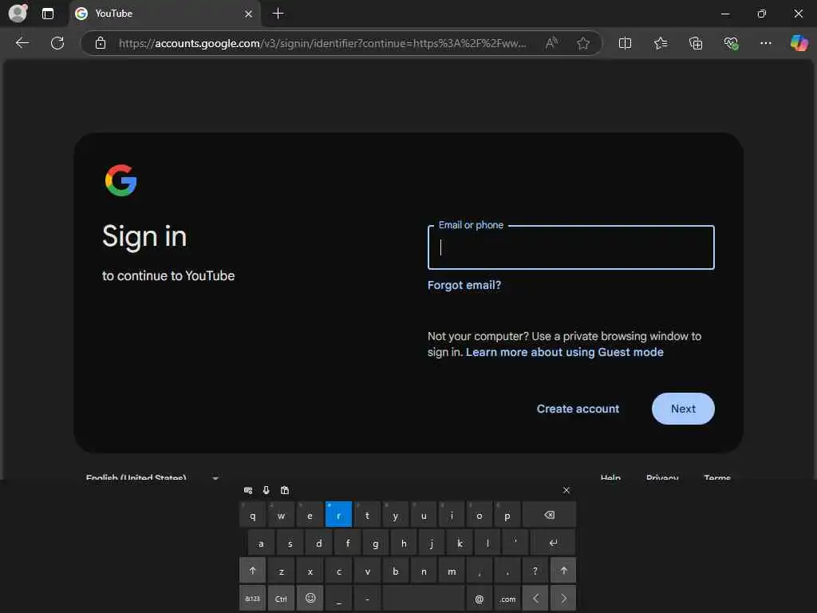Tap the comma key
The width and height of the screenshot is (817, 613).
point(479,570)
